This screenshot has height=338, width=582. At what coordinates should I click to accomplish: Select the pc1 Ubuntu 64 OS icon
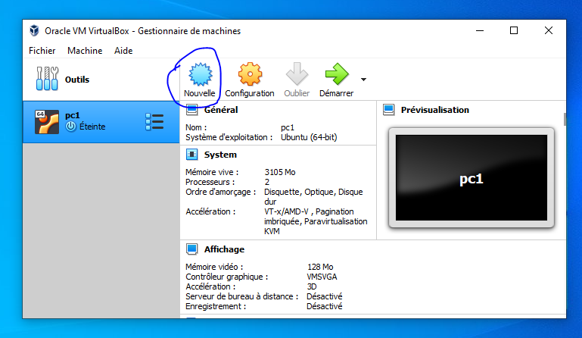47,121
